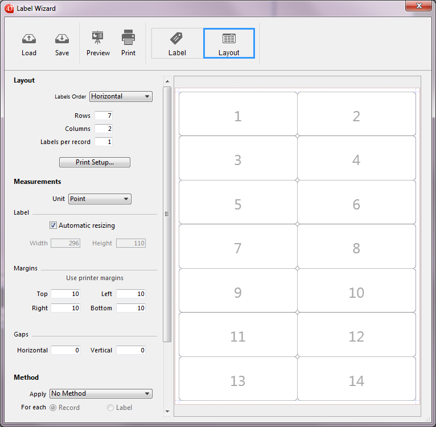Select the Record radio button
436x427 pixels.
54,408
